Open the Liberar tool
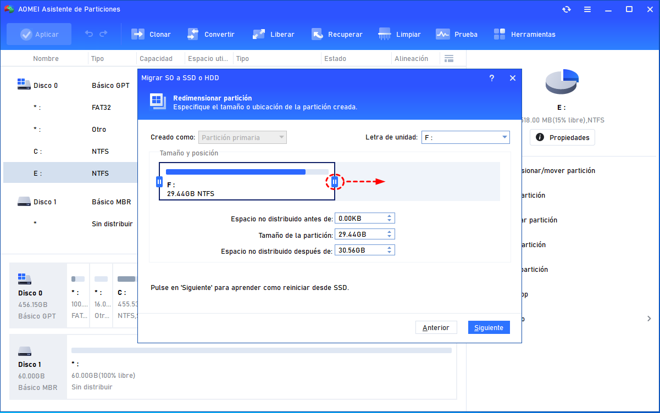The image size is (660, 413). 273,34
